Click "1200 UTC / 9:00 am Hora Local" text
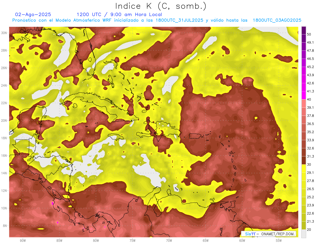Screen dimensions: 316x244 (119, 14)
